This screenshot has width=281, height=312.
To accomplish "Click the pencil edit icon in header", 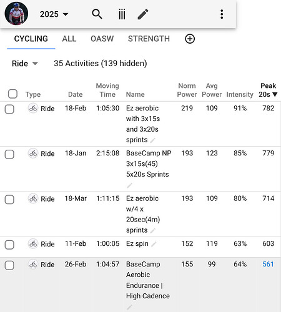I will tap(143, 14).
